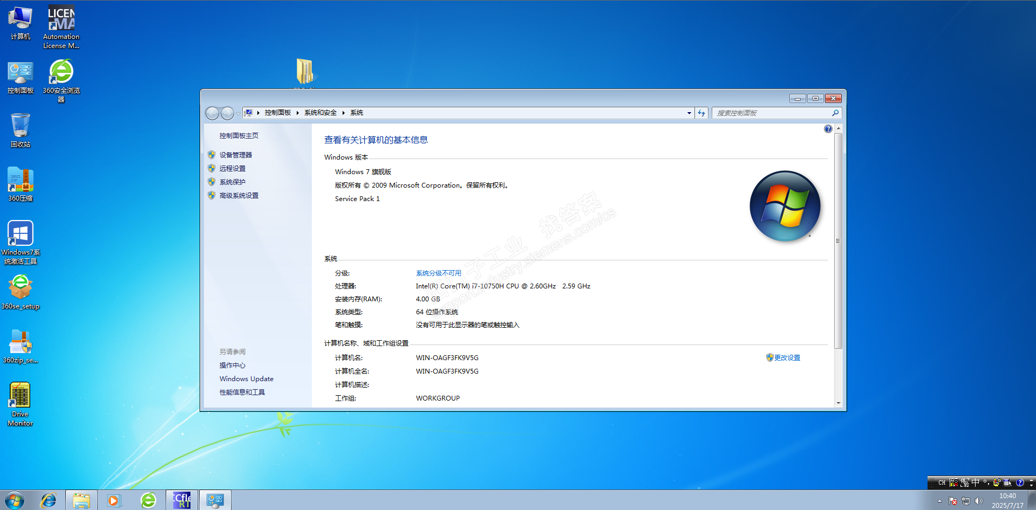
Task: Open 性能信息和工具 sidebar link
Action: pos(242,392)
